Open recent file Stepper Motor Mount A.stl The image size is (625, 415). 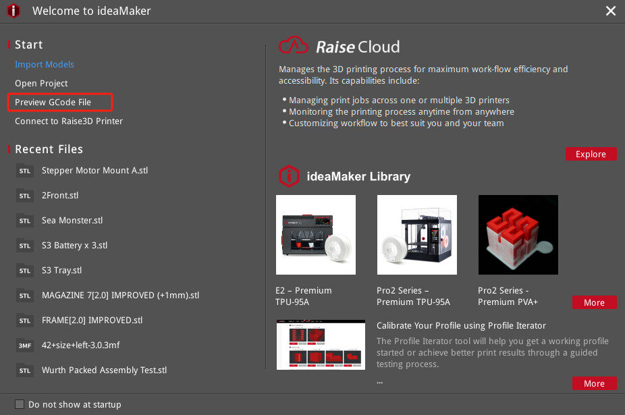click(x=95, y=171)
